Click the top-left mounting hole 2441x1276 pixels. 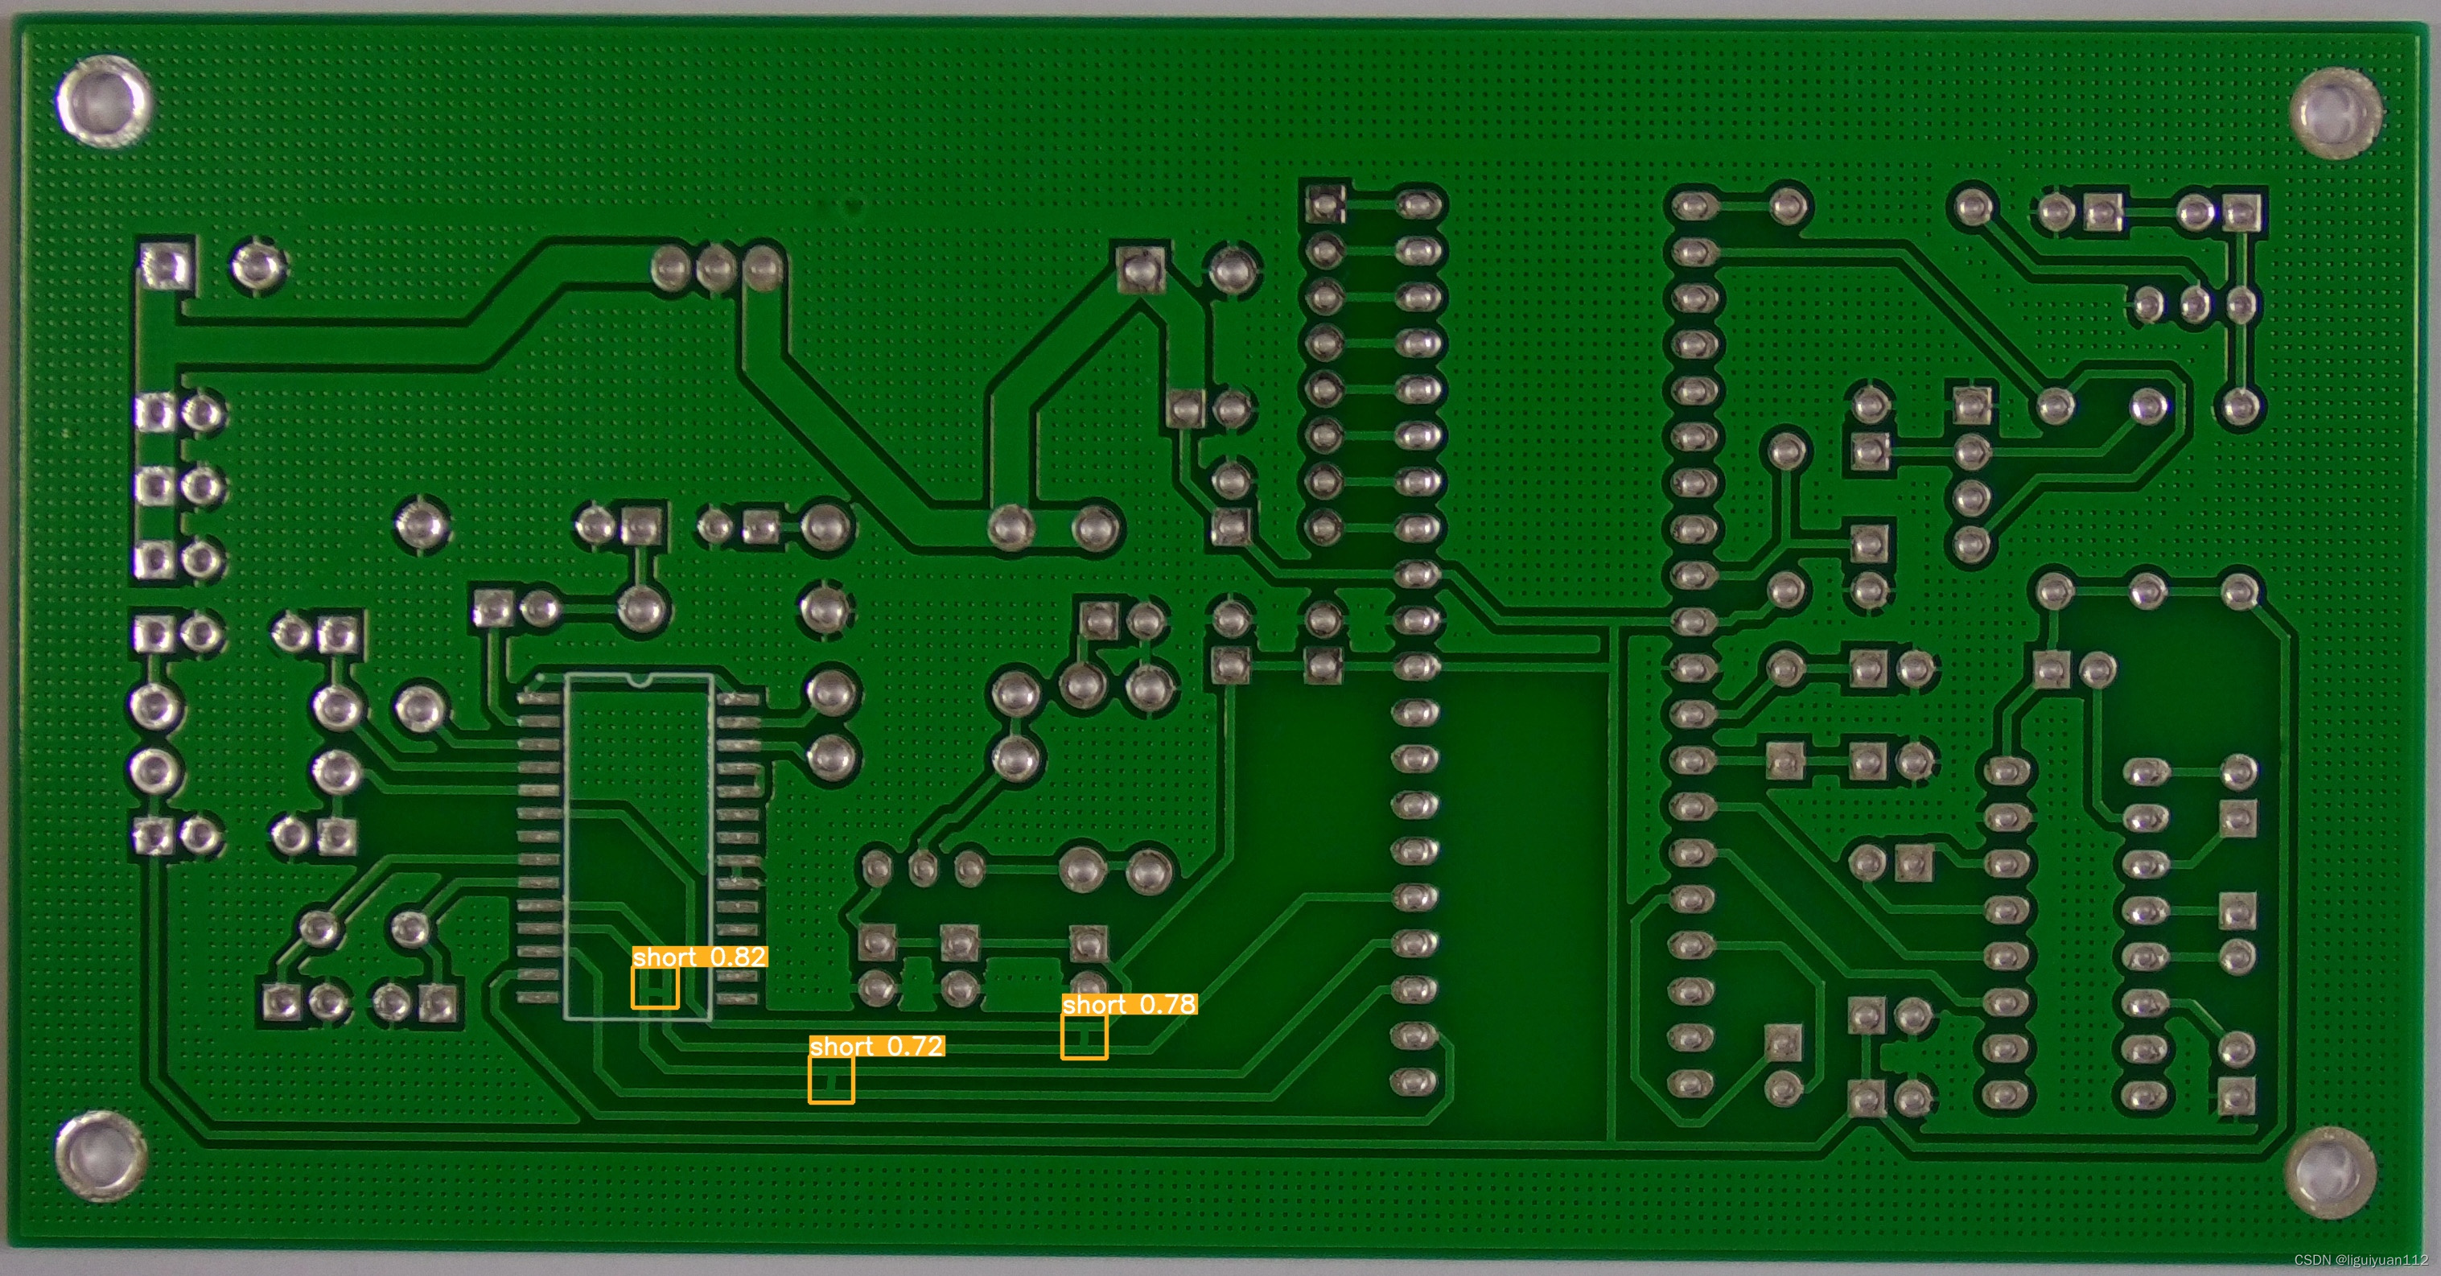[x=102, y=101]
